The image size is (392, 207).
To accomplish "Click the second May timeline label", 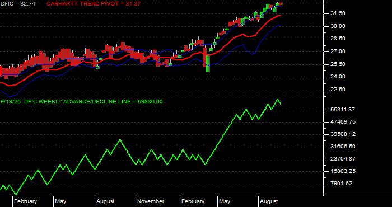I will [225, 201].
